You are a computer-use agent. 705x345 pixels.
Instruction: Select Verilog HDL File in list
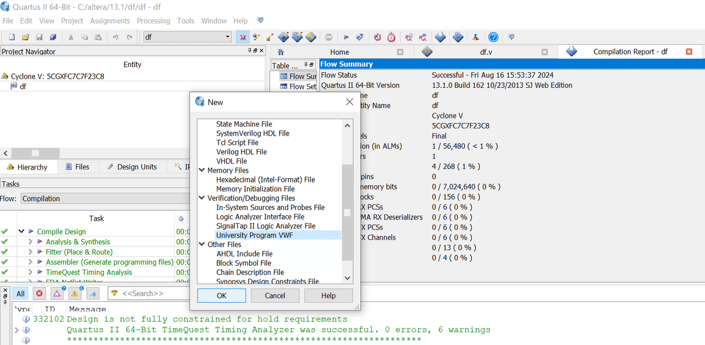pyautogui.click(x=241, y=152)
